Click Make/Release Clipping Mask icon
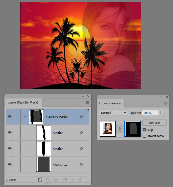The width and height of the screenshot is (173, 187). click(x=56, y=180)
